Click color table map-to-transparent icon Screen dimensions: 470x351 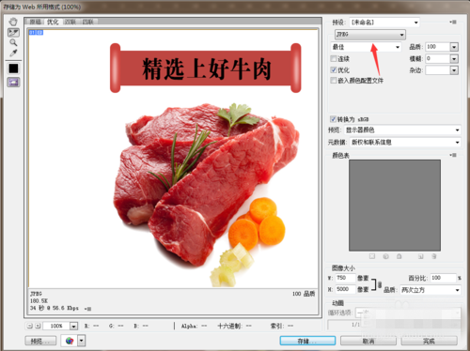372,256
